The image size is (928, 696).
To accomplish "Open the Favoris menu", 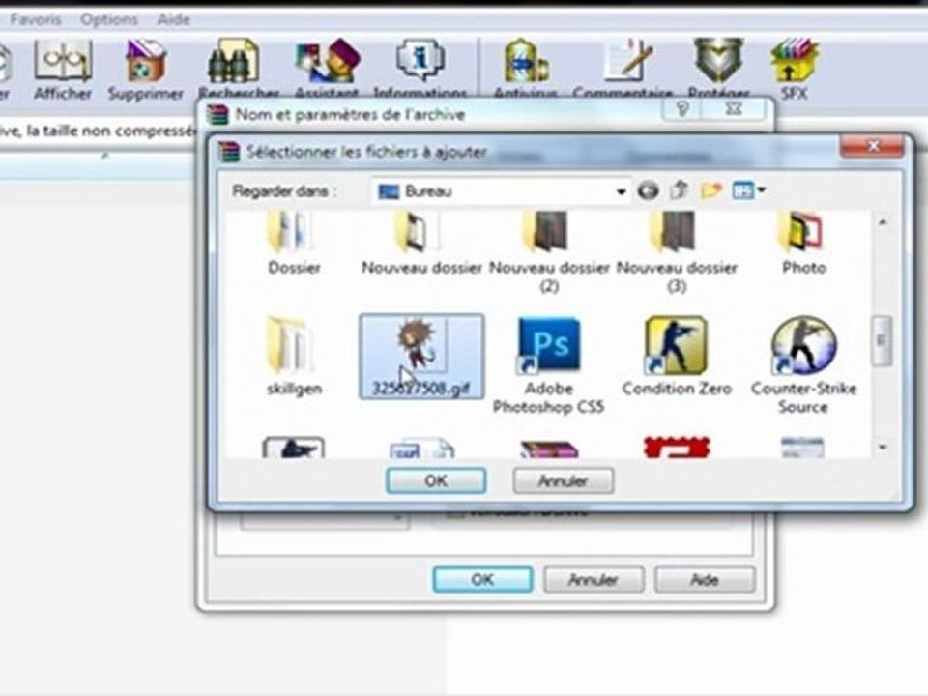I will [36, 19].
